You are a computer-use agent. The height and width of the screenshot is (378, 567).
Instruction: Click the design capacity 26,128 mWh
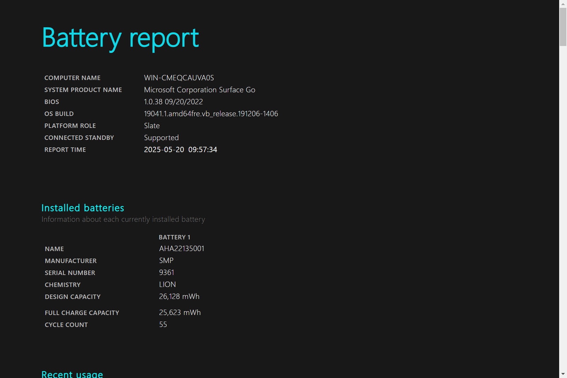point(179,297)
